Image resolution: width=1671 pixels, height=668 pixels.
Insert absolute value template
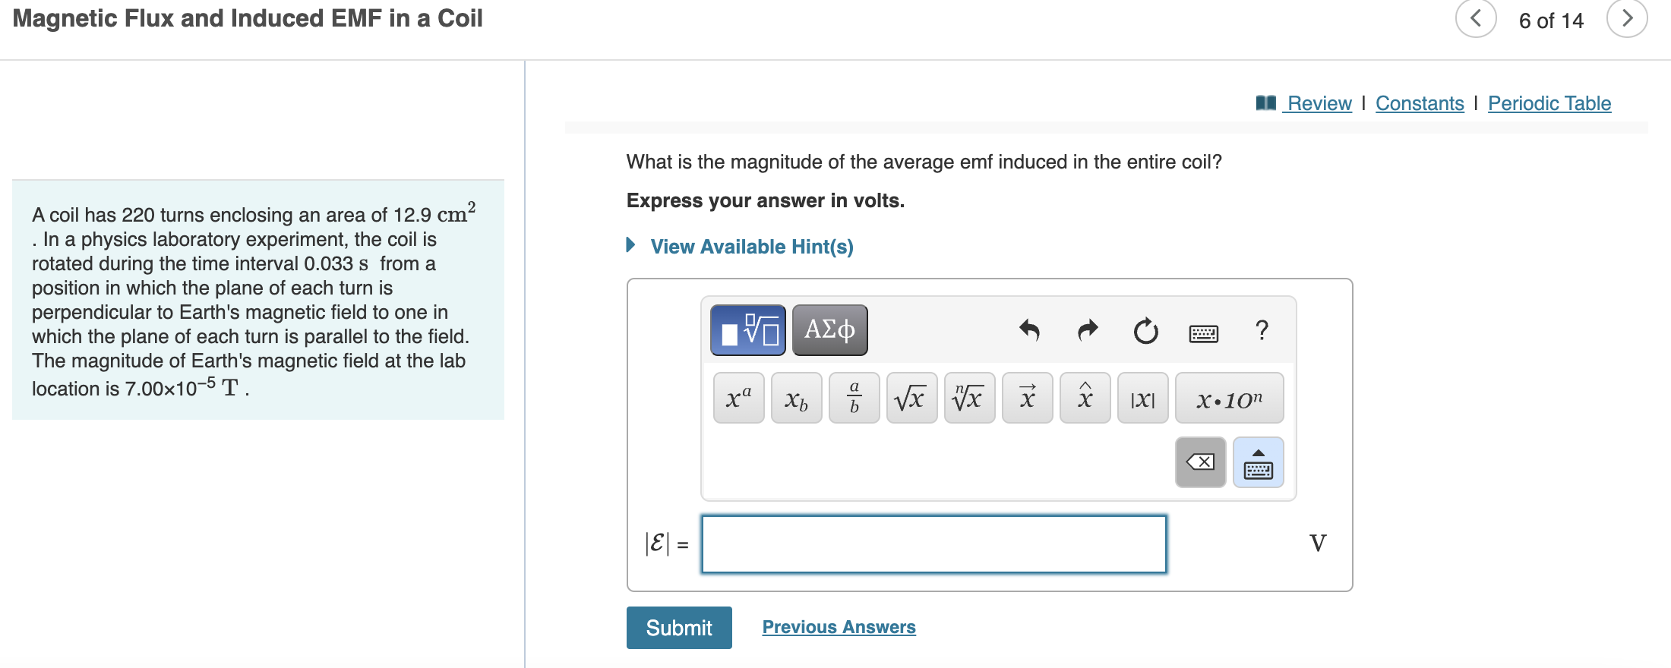pyautogui.click(x=1143, y=398)
